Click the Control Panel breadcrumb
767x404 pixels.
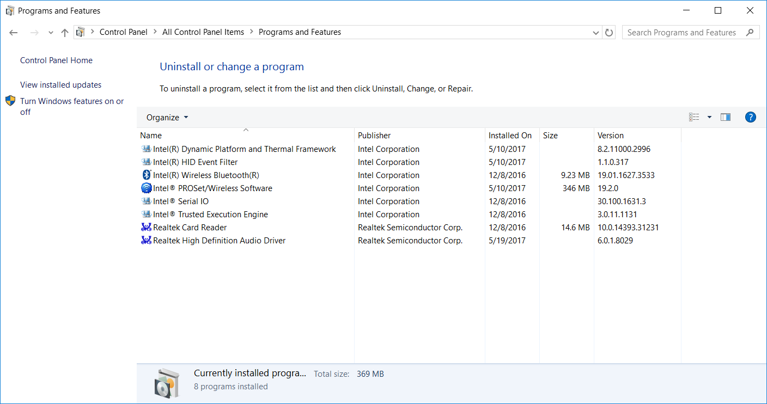[124, 32]
